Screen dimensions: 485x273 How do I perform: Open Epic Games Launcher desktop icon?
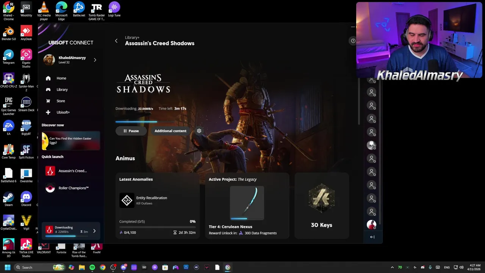click(x=9, y=106)
